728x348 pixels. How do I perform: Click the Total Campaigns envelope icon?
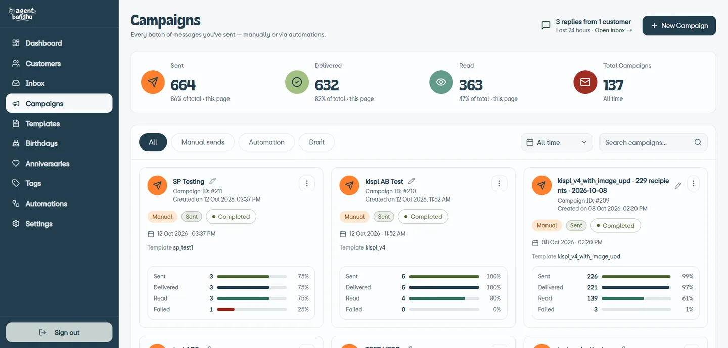pyautogui.click(x=585, y=82)
